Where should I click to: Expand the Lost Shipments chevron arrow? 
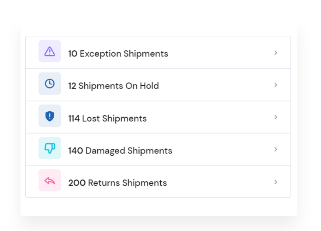(276, 117)
